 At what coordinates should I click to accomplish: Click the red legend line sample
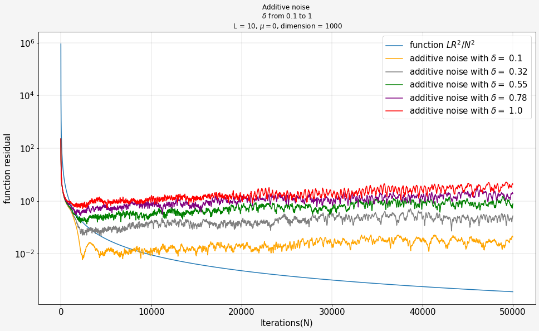(396, 111)
